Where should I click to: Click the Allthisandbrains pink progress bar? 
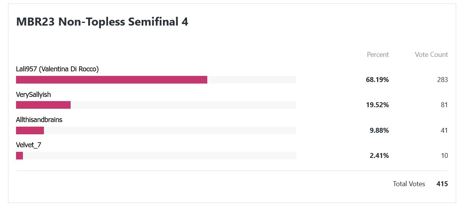pos(30,130)
